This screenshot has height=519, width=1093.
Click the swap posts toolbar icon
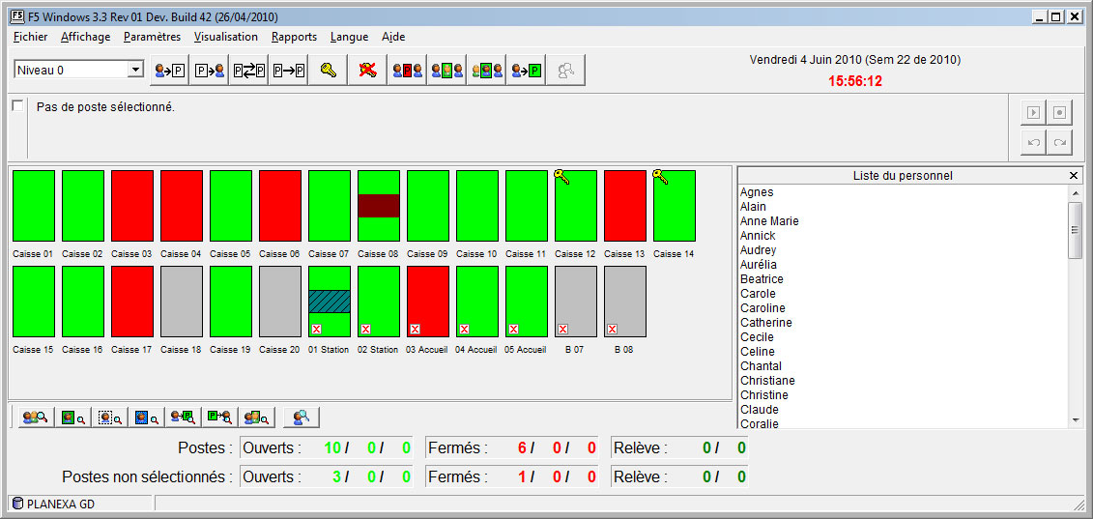249,71
